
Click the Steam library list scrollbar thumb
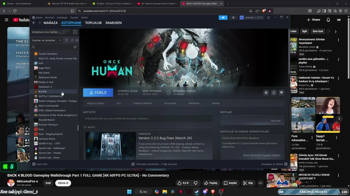point(78,128)
